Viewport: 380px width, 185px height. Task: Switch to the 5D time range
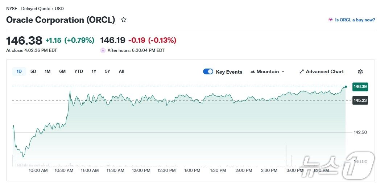(33, 71)
